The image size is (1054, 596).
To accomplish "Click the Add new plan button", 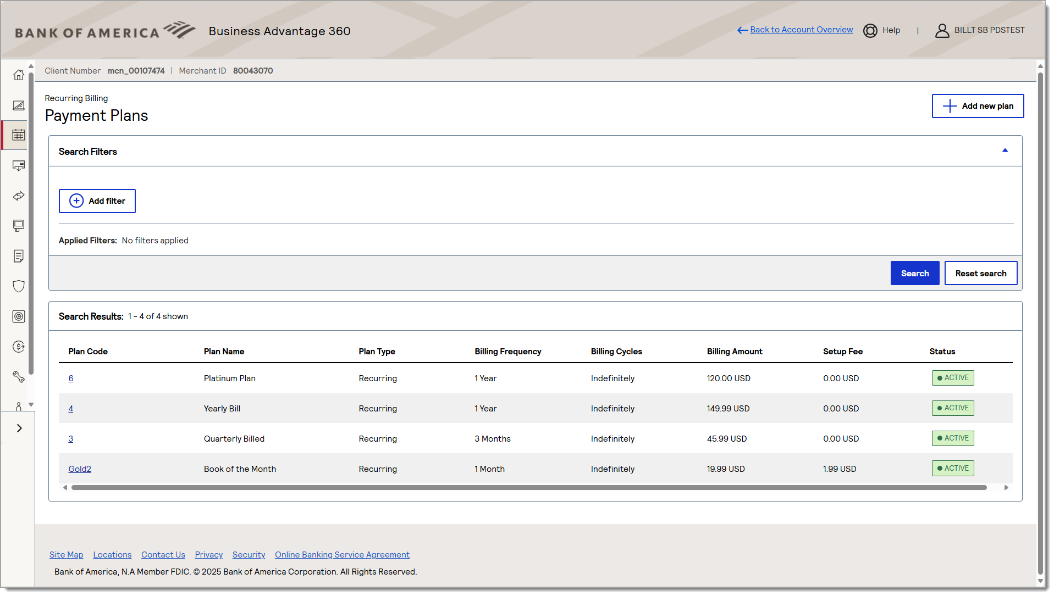I will pos(978,106).
